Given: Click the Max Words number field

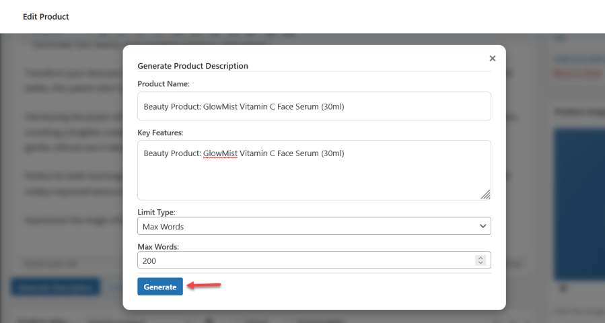Looking at the screenshot, I should (314, 260).
